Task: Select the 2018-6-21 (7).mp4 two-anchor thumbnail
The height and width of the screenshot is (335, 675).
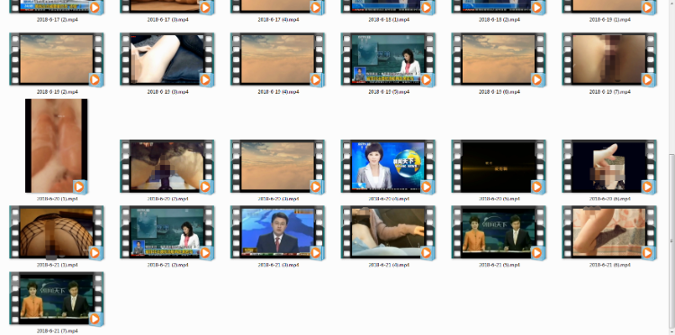Action: (57, 298)
